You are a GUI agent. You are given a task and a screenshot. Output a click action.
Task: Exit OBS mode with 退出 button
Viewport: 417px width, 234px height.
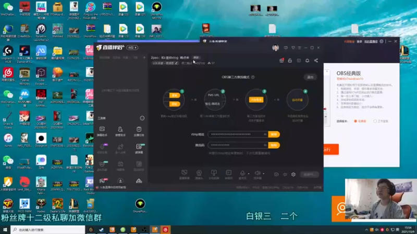[310, 77]
